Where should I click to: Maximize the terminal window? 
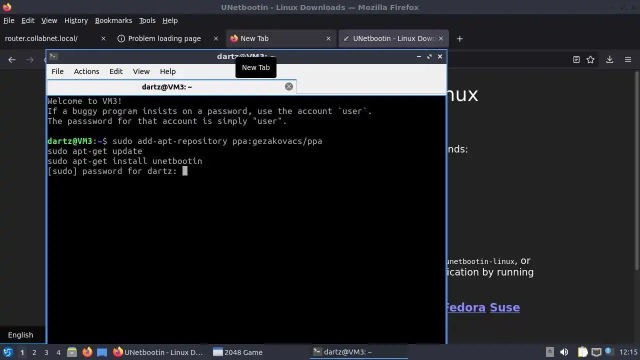point(429,56)
